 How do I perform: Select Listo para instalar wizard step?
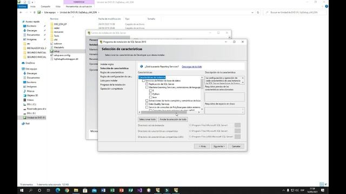(109, 81)
